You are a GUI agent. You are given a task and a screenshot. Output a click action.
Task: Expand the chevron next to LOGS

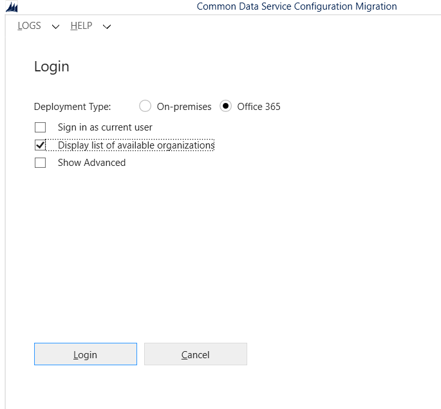(55, 27)
